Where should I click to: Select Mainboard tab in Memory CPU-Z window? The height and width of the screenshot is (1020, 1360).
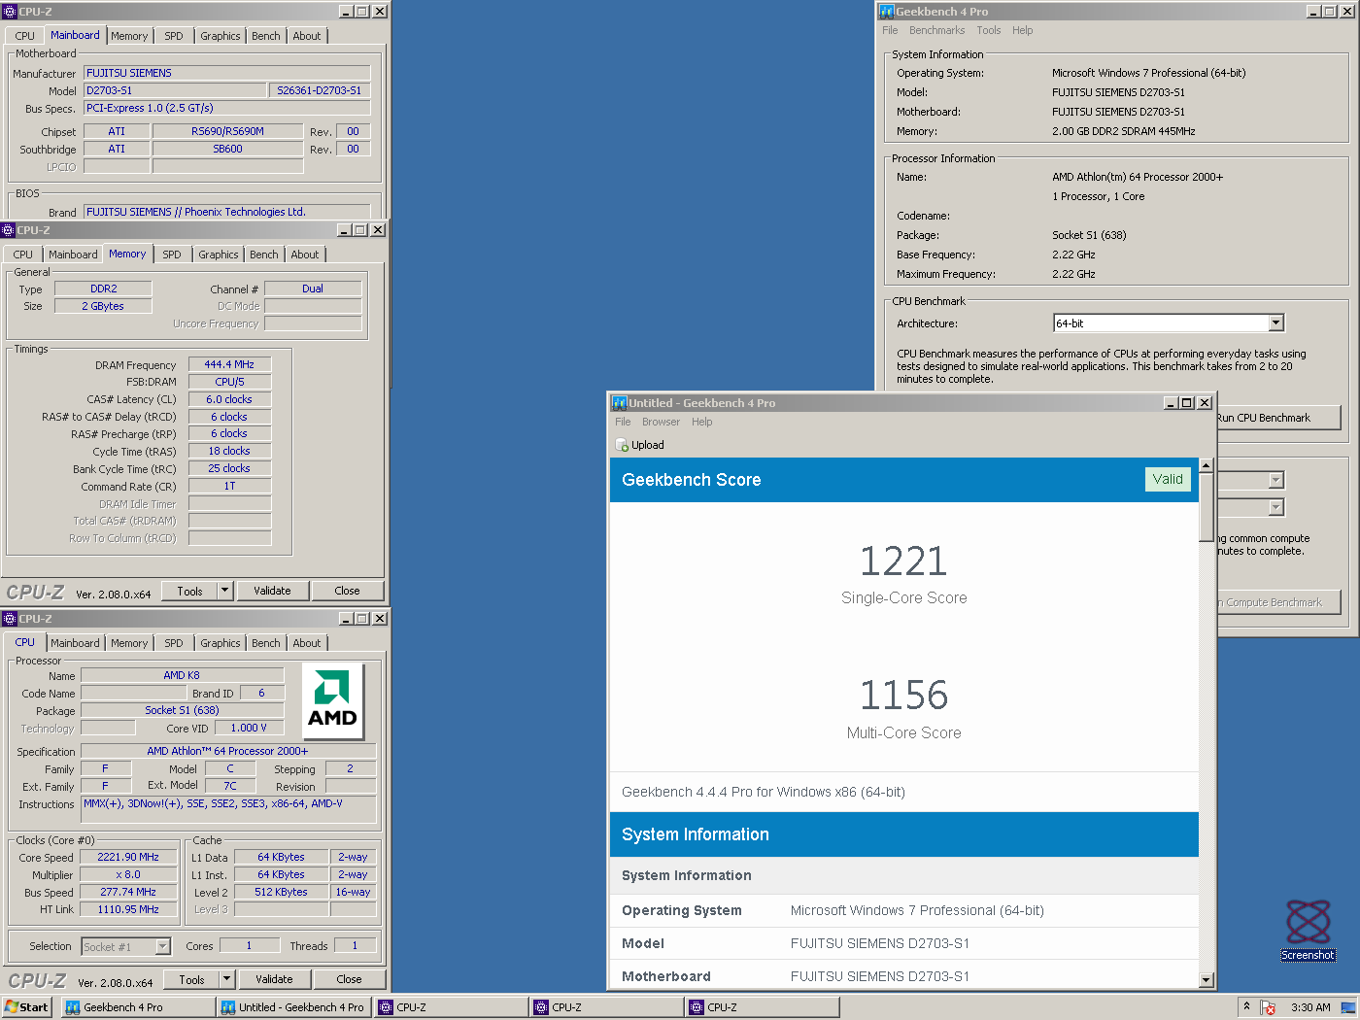73,255
